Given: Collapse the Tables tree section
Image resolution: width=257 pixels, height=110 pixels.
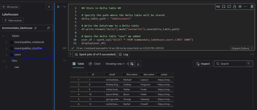Looking at the screenshot, I should pos(4,36).
